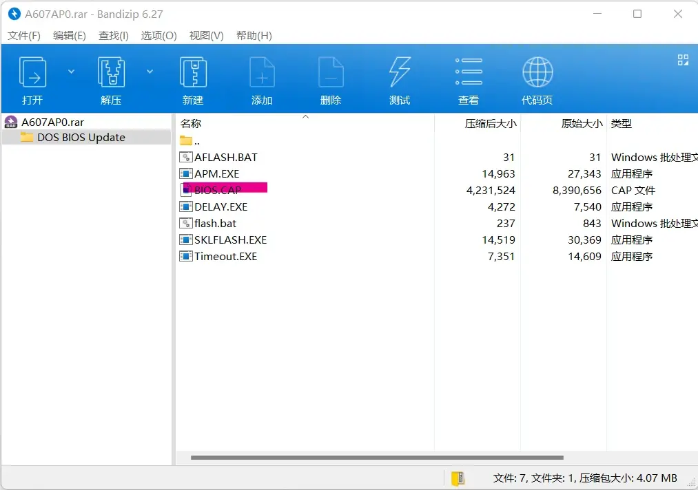Click Timeout.EXE original size 14,609
The image size is (698, 490).
click(584, 257)
